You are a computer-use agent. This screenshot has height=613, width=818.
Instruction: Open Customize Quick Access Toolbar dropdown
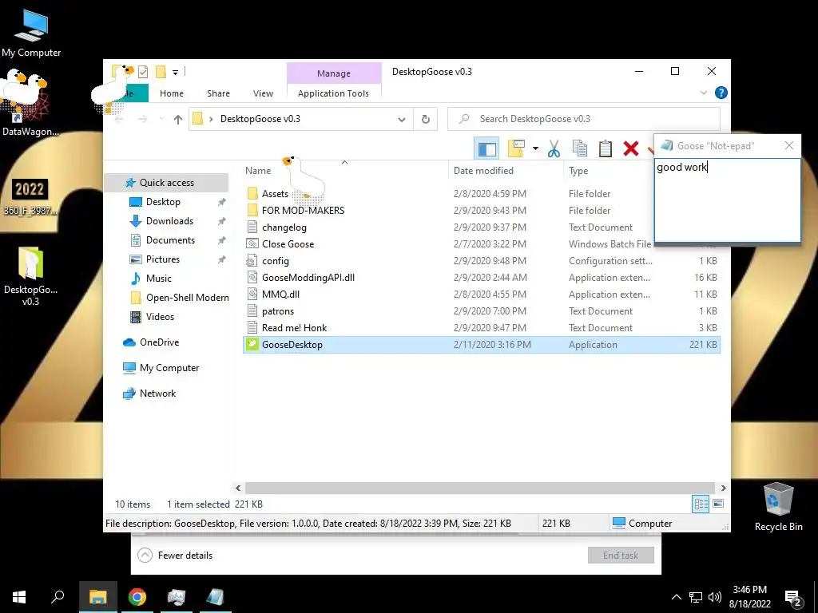coord(175,72)
